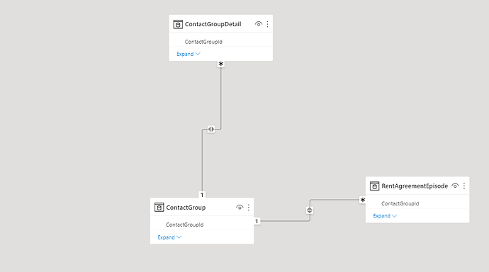Image resolution: width=489 pixels, height=272 pixels.
Task: Open RentAgreementEpisode more options menu
Action: [x=464, y=186]
